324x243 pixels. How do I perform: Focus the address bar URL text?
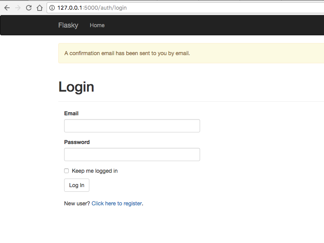click(x=92, y=8)
